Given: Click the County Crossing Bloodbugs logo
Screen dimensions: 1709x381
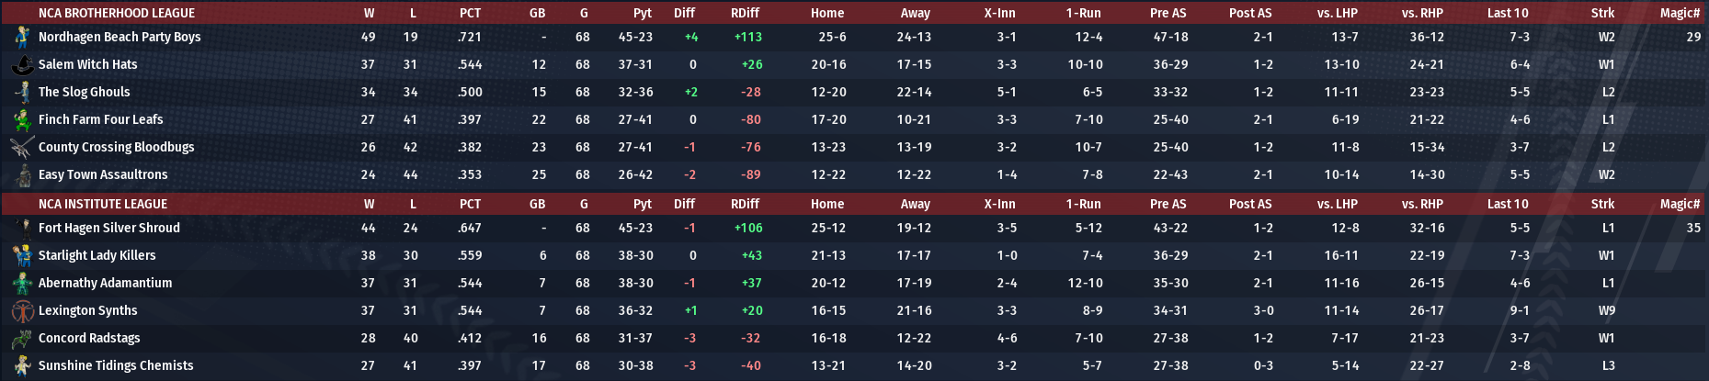Looking at the screenshot, I should (x=22, y=147).
